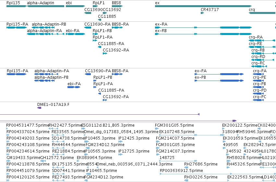This screenshot has height=182, width=276.
Task: Select the crq-RD transcript label
Action: (258, 57)
